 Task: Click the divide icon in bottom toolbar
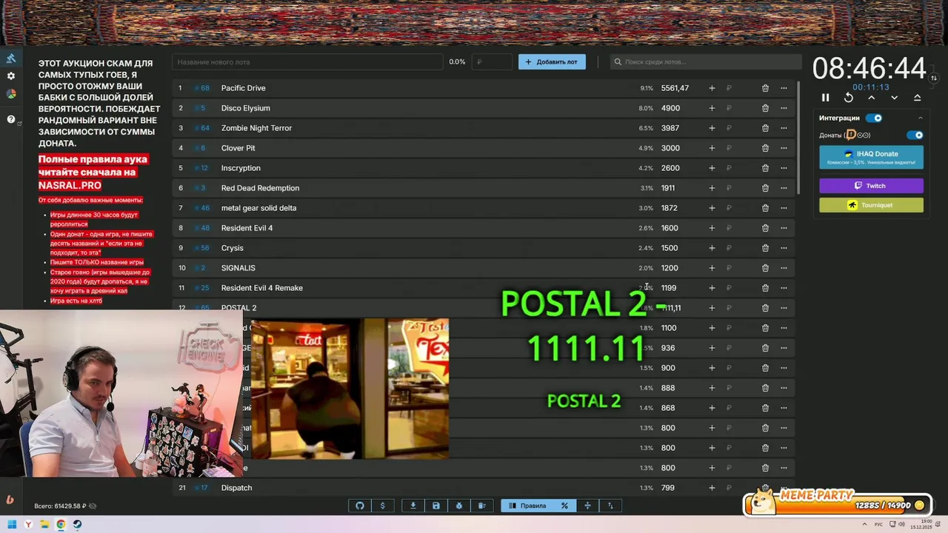click(x=587, y=506)
